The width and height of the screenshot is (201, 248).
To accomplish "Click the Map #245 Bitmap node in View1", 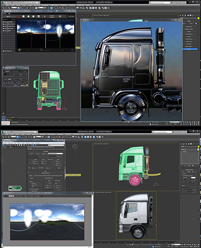I will [x=15, y=188].
